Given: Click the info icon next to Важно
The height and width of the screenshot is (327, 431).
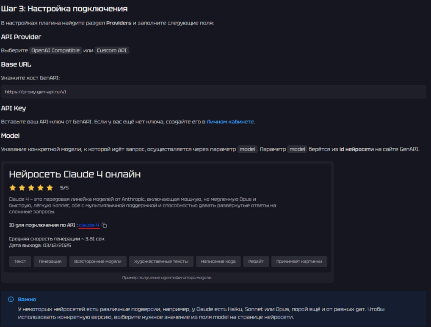Looking at the screenshot, I should tap(11, 299).
